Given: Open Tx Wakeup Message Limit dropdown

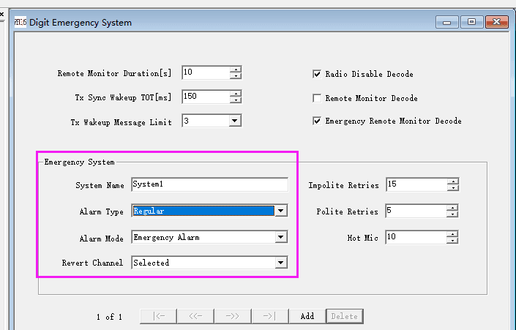Looking at the screenshot, I should coord(234,121).
